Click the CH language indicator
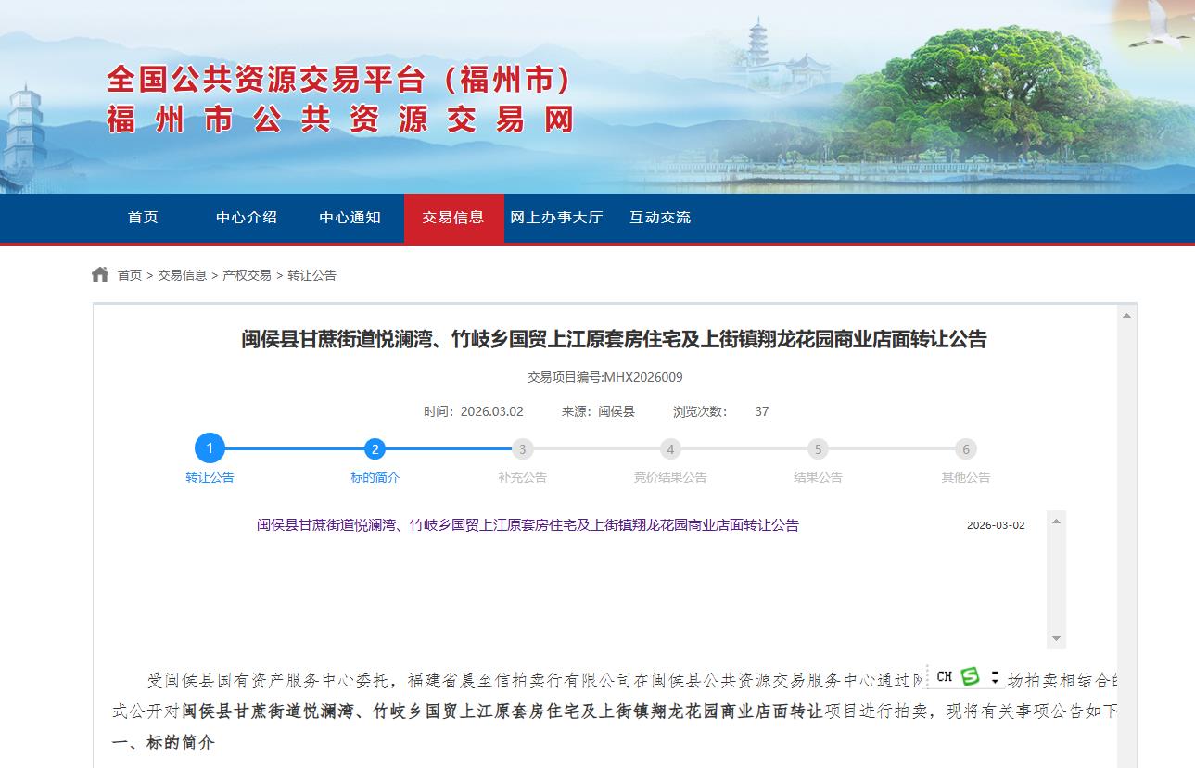Image resolution: width=1195 pixels, height=768 pixels. click(944, 676)
